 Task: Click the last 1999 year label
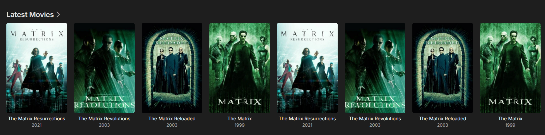[x=510, y=125]
